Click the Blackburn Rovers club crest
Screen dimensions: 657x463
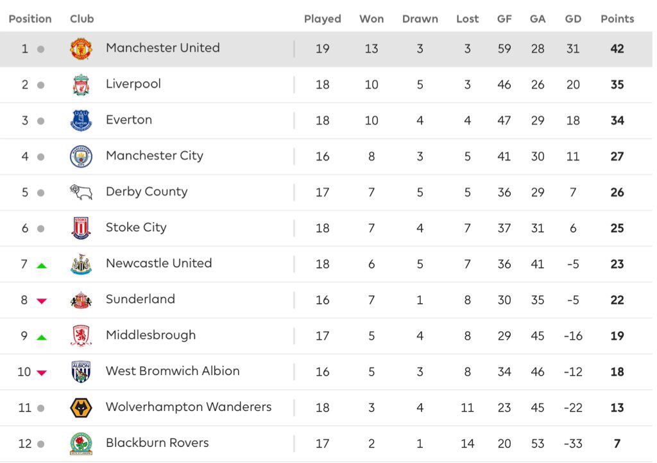coord(81,444)
